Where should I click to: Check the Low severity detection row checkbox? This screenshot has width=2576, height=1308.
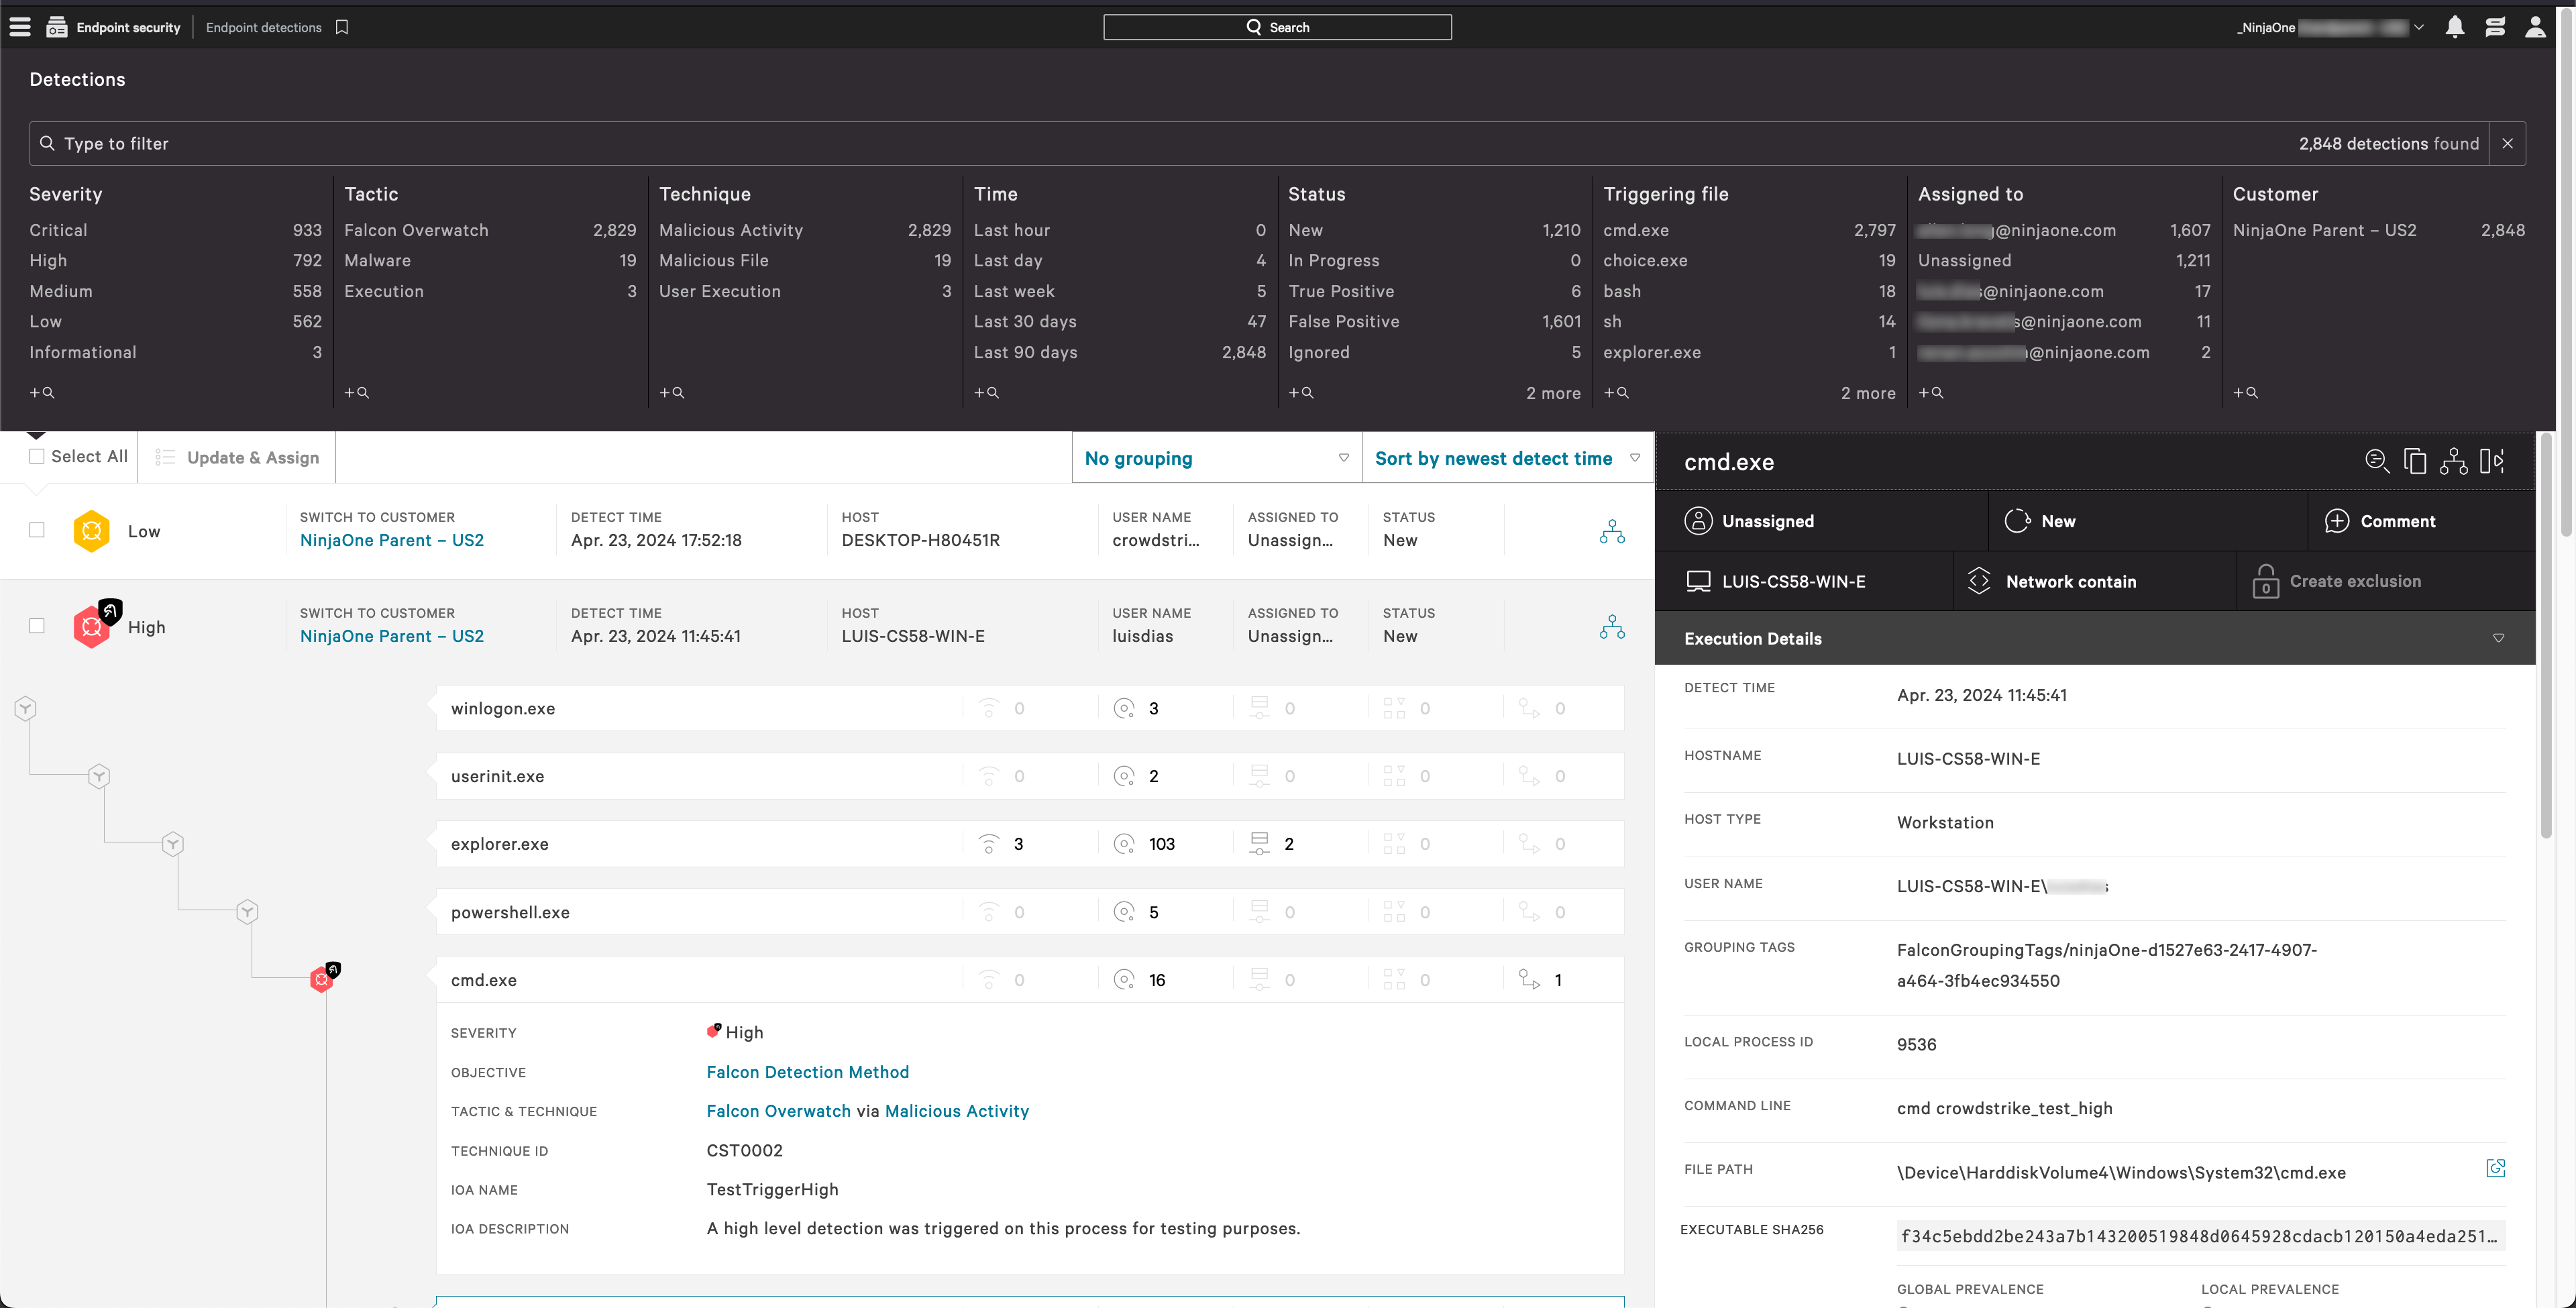click(37, 530)
